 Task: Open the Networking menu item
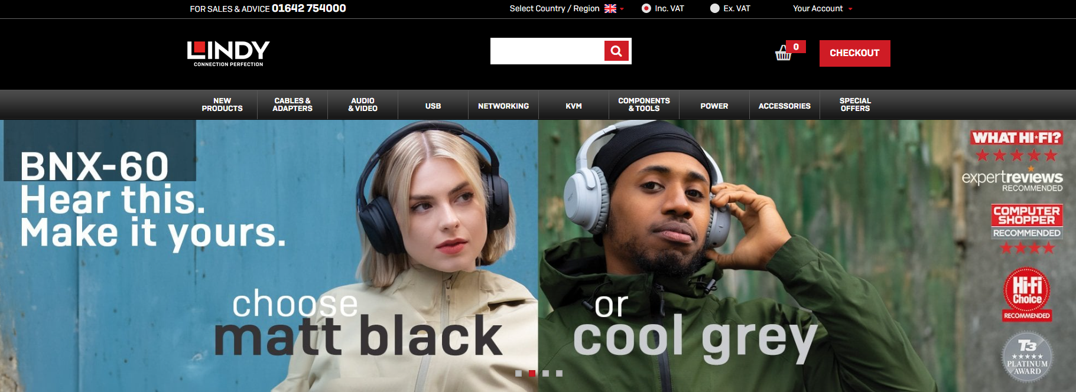click(x=503, y=106)
